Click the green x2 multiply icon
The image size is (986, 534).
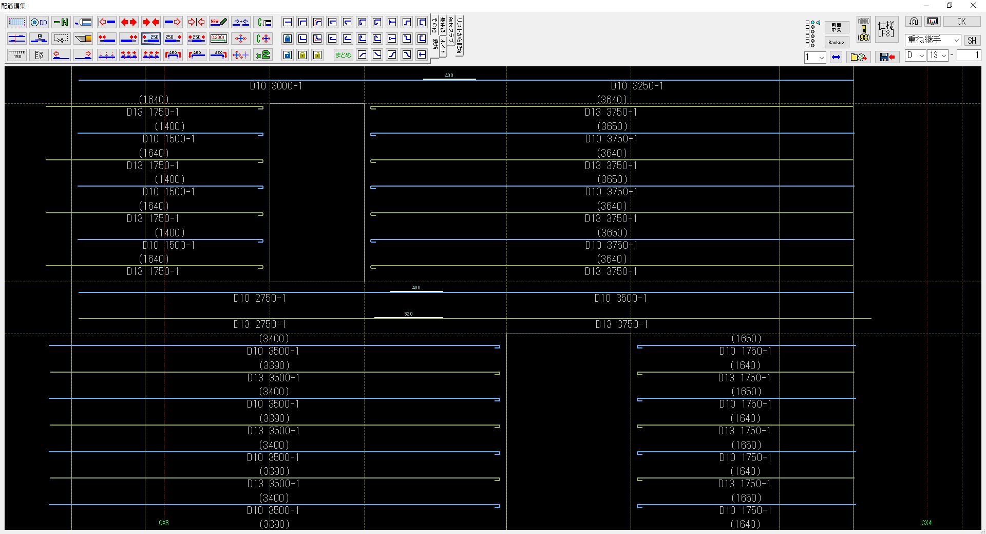click(x=263, y=54)
